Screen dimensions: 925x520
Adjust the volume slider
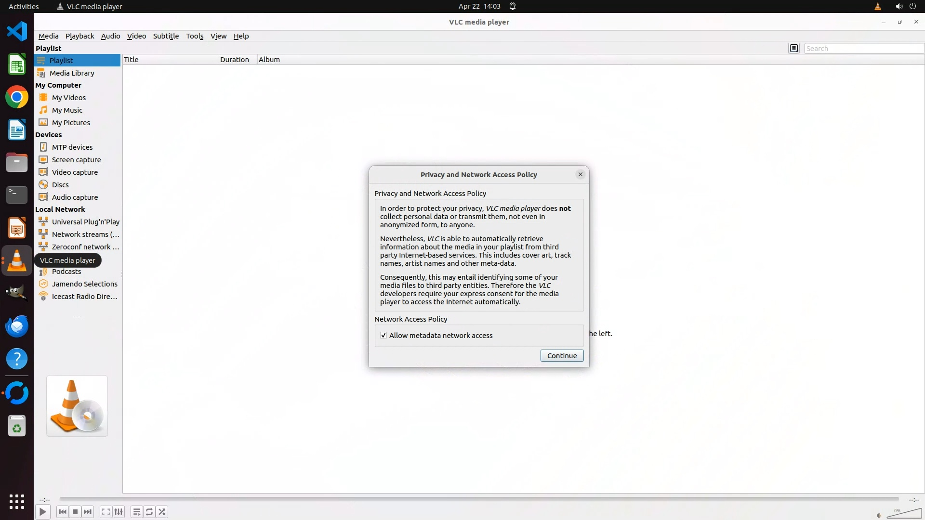tap(904, 514)
